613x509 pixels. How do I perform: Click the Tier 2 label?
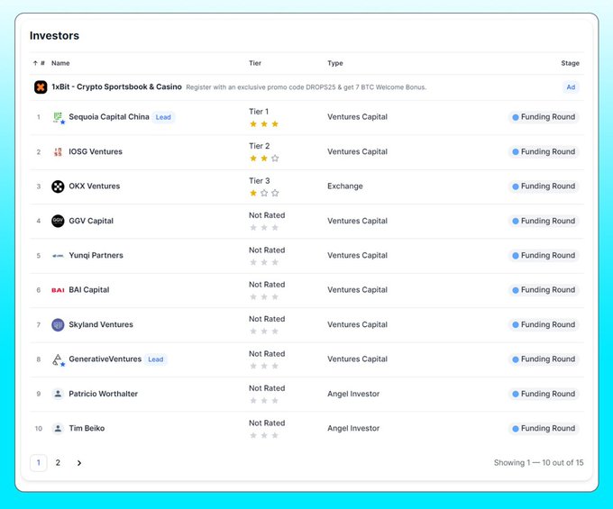click(x=260, y=146)
